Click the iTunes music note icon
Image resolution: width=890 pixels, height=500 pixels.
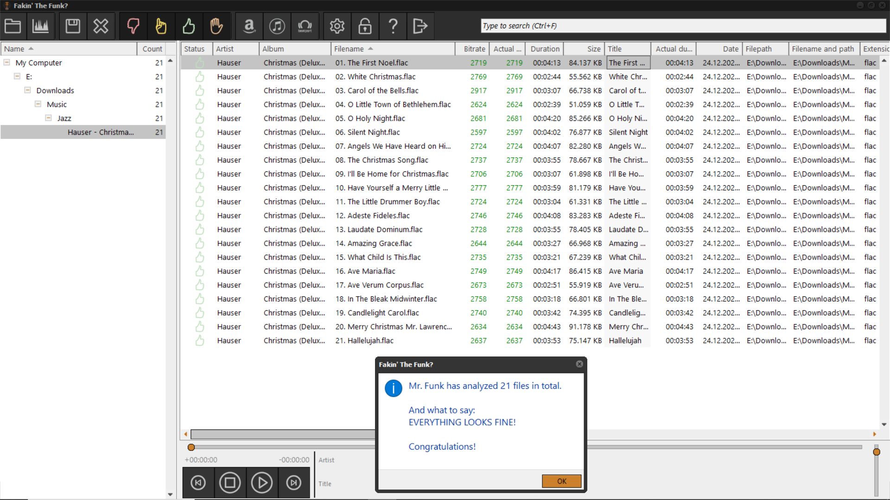[277, 26]
